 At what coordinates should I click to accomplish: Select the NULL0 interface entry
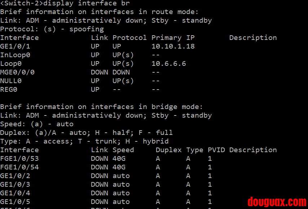[11, 81]
